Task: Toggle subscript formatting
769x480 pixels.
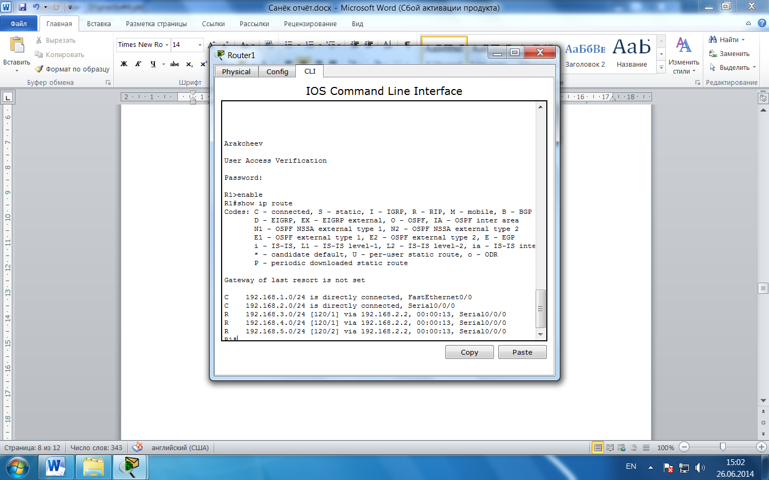Action: tap(190, 64)
